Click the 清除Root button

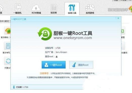click(81, 65)
